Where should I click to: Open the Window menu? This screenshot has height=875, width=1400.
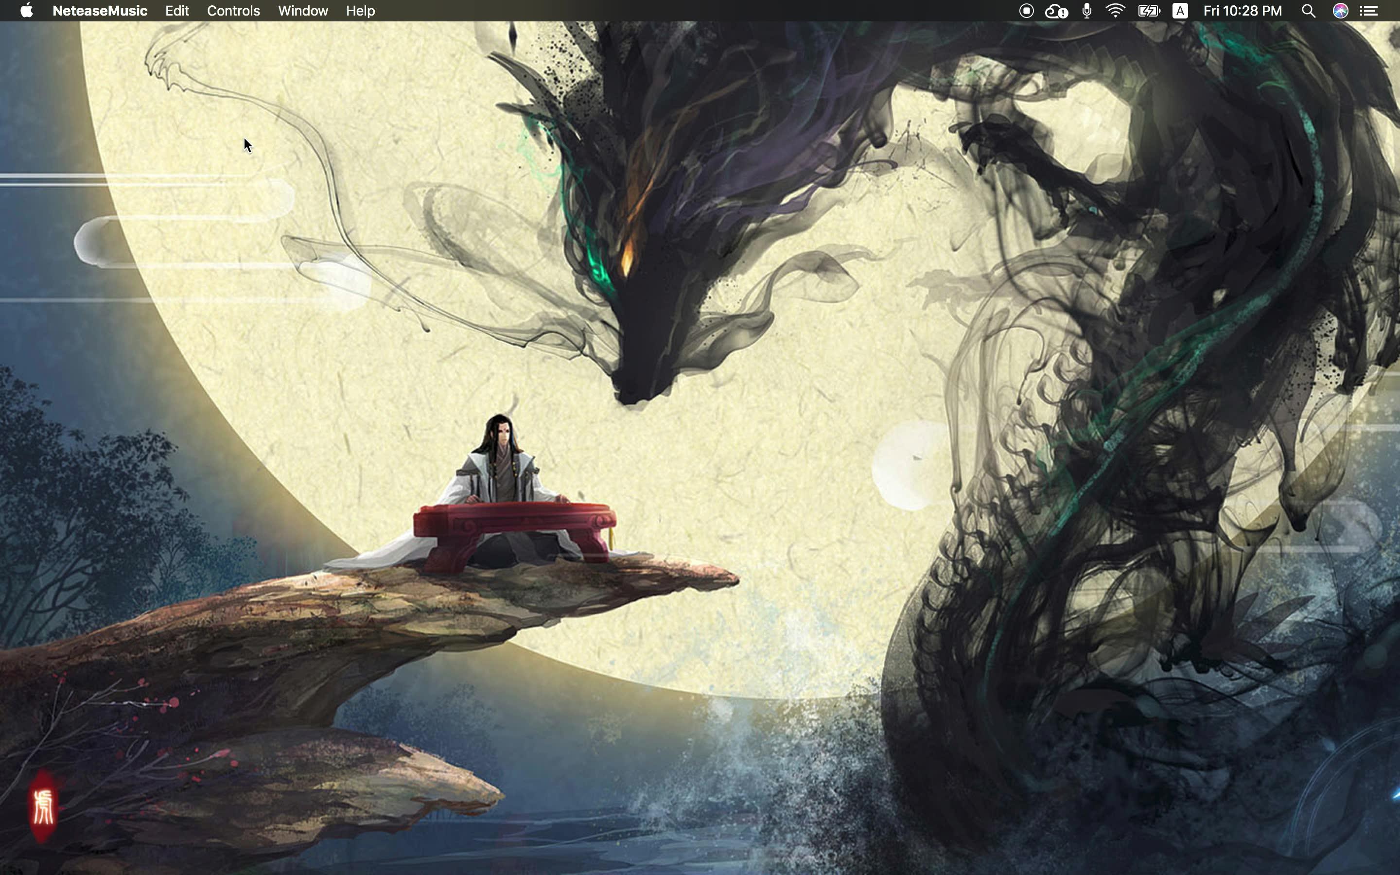(x=302, y=10)
